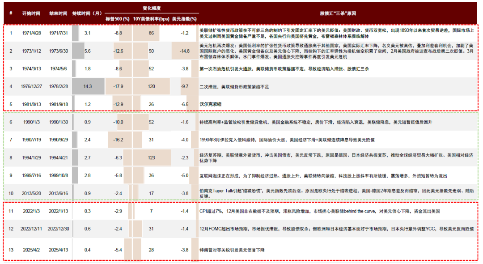Click the 标普500 (%) sub-header

point(117,19)
